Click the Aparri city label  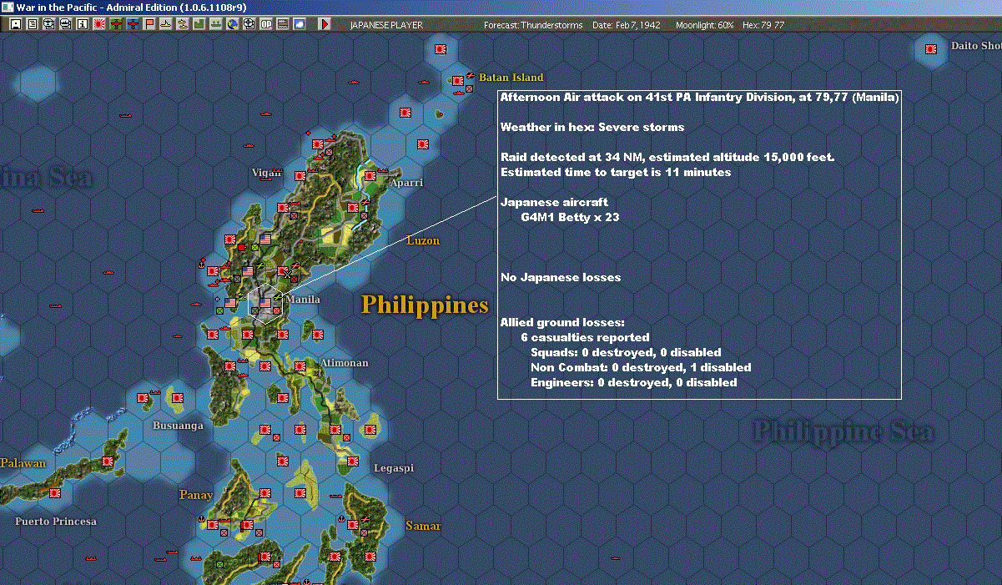click(x=405, y=182)
